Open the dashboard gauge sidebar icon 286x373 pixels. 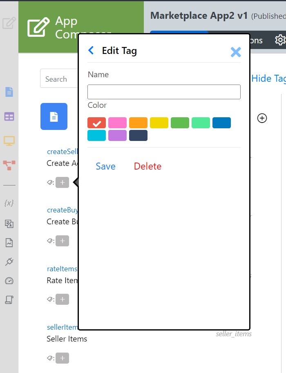click(x=9, y=281)
